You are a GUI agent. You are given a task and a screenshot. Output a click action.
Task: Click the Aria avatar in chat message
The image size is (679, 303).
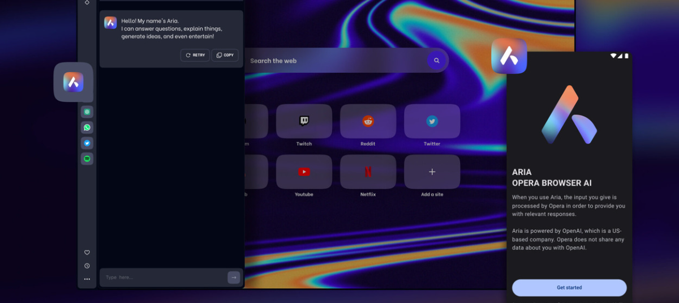point(110,23)
